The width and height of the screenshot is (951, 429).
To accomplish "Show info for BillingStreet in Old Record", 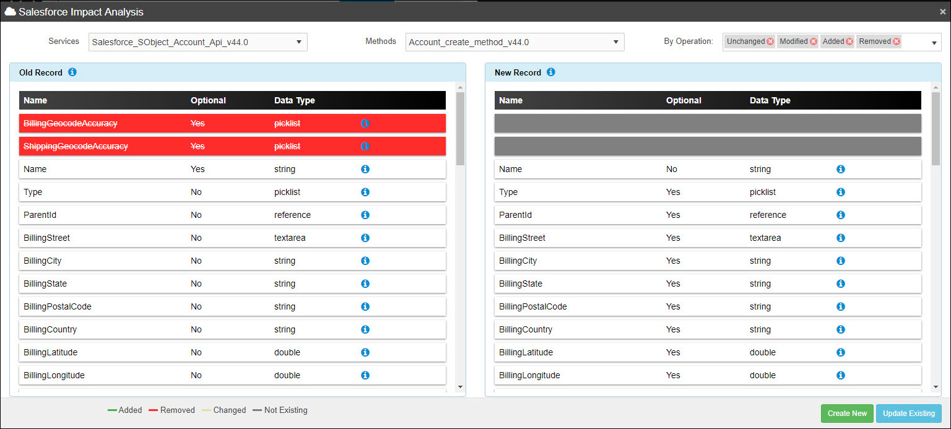I will click(x=365, y=238).
